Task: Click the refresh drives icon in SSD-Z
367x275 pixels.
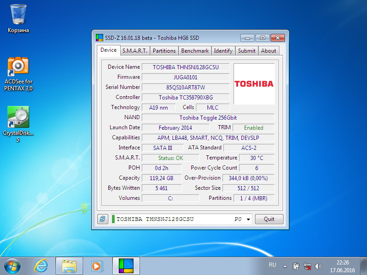Action: coord(102,219)
